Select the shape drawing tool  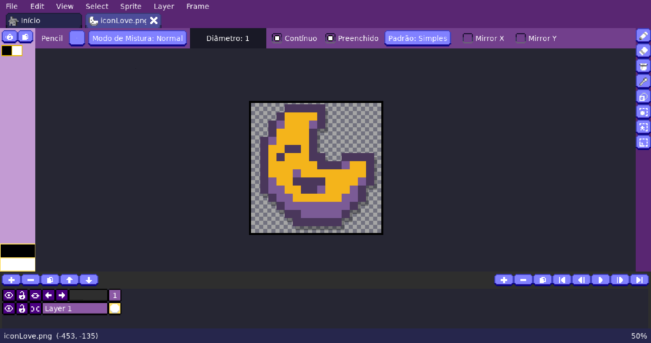643,97
